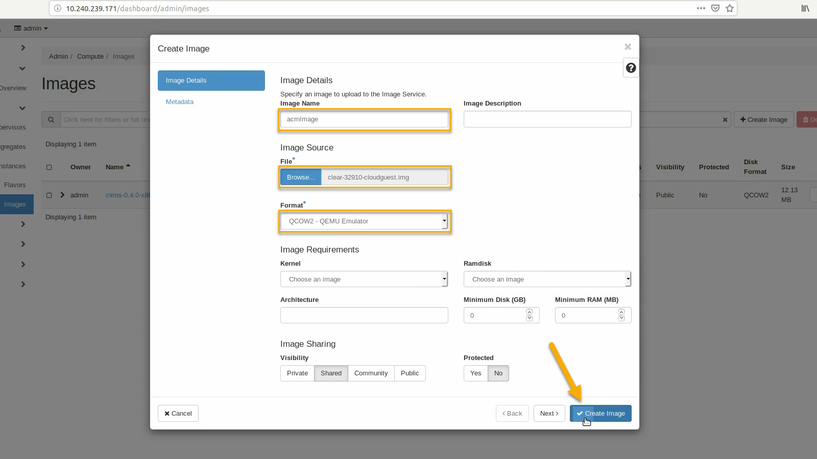Click the Browse... file button
This screenshot has width=817, height=459.
point(301,177)
